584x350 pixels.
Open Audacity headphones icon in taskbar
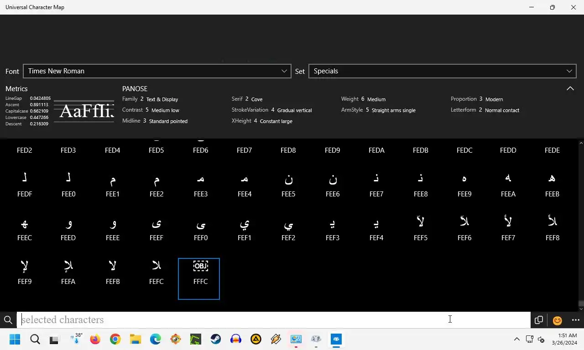click(x=236, y=340)
